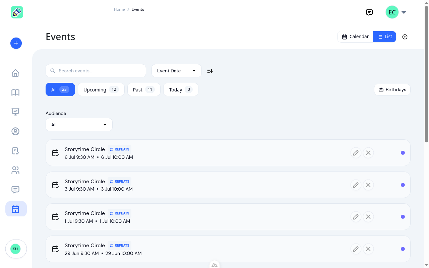Viewport: 429px width, 268px height.
Task: Edit the 1 Jul Storytime Circle event
Action: [356, 217]
